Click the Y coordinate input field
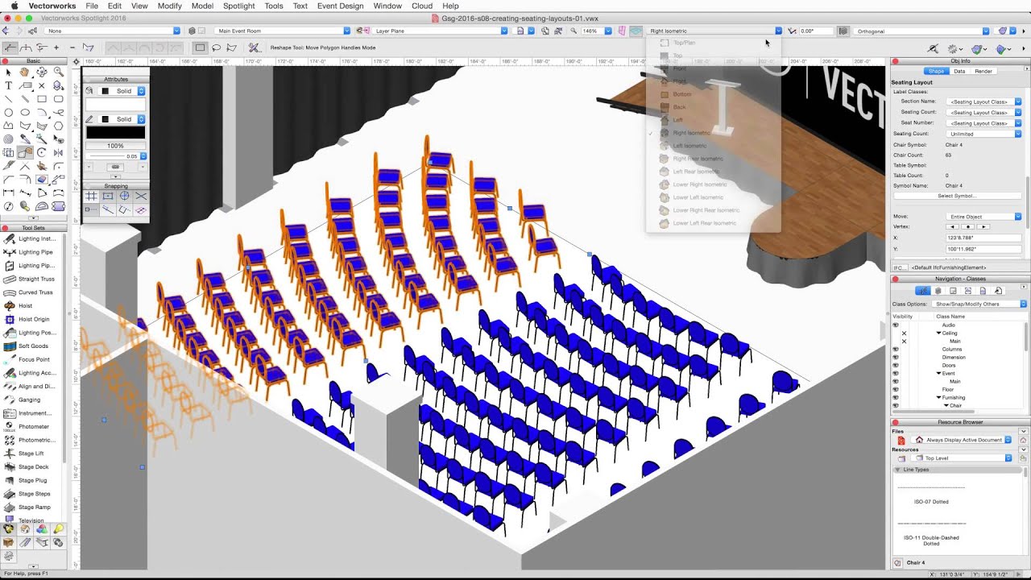 pos(983,249)
